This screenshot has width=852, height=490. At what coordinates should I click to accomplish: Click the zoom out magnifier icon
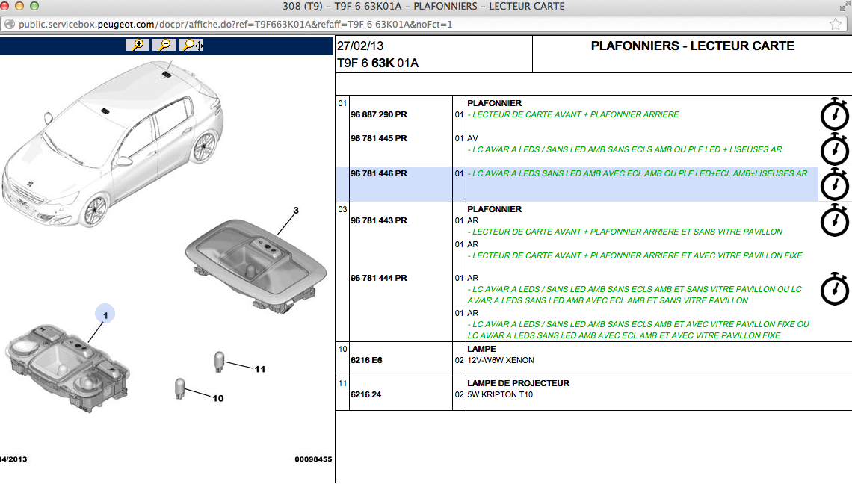coord(165,45)
